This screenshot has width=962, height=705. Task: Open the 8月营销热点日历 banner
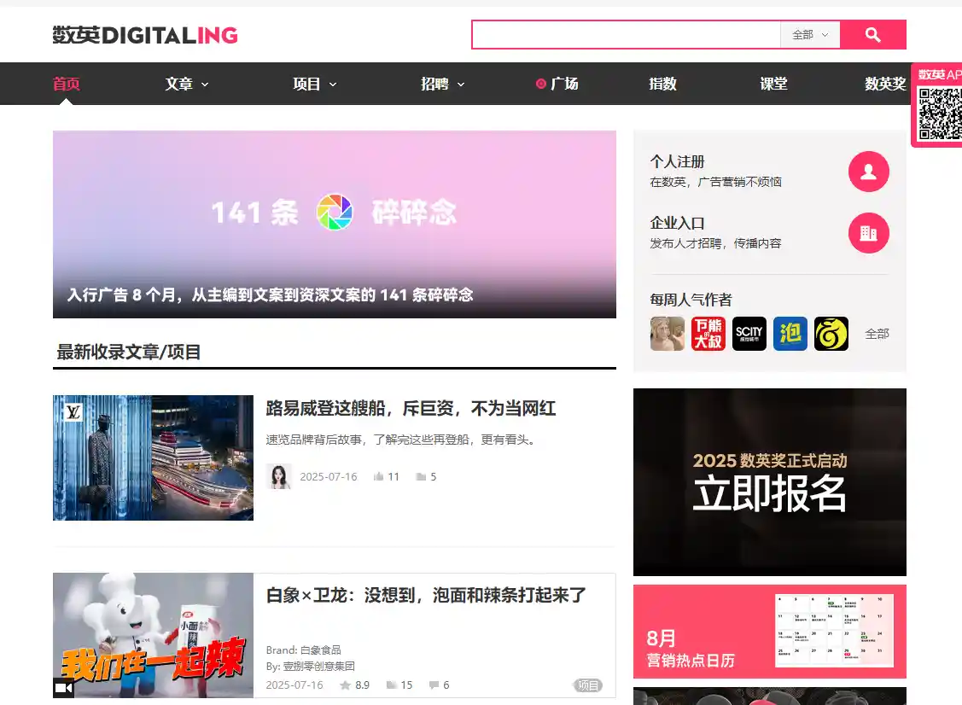pos(769,632)
